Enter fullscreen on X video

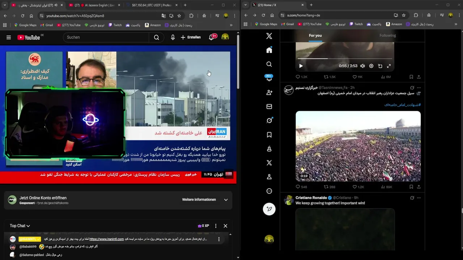click(x=389, y=66)
